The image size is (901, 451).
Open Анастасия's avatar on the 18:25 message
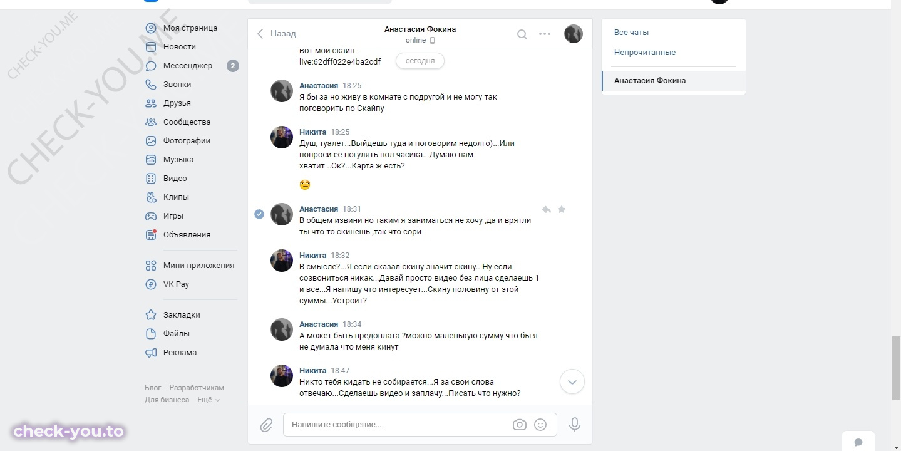(282, 91)
